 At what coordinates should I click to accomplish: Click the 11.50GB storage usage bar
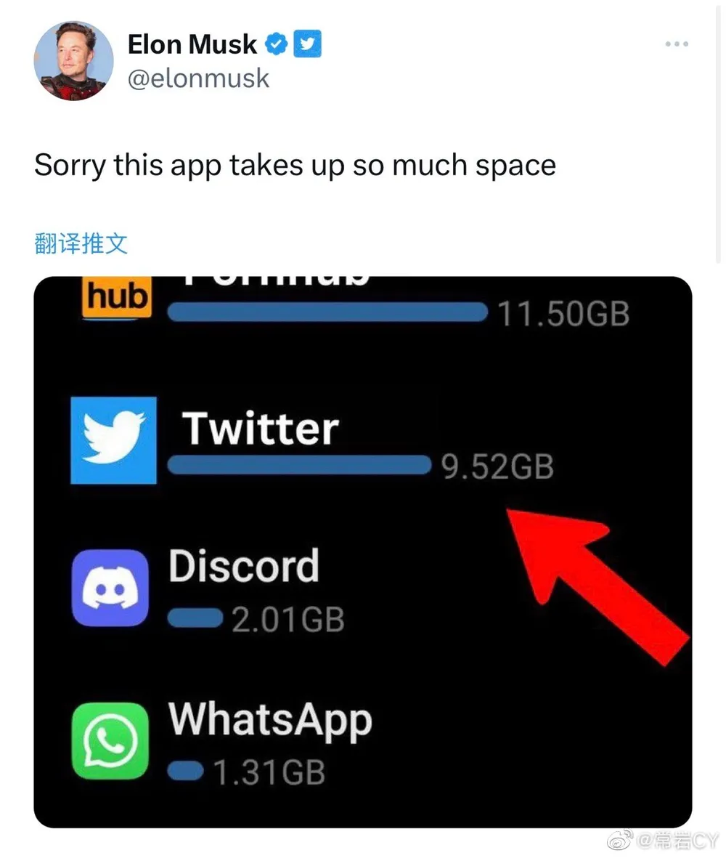click(x=328, y=312)
